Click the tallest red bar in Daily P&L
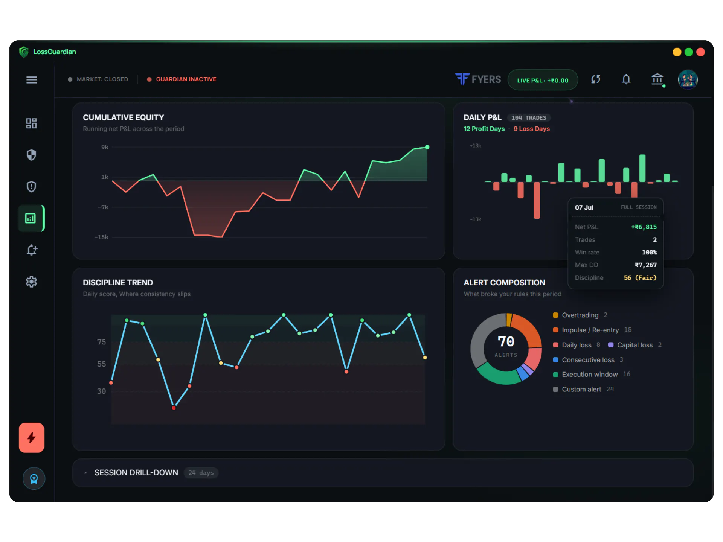Viewport: 723px width, 542px height. tap(537, 200)
